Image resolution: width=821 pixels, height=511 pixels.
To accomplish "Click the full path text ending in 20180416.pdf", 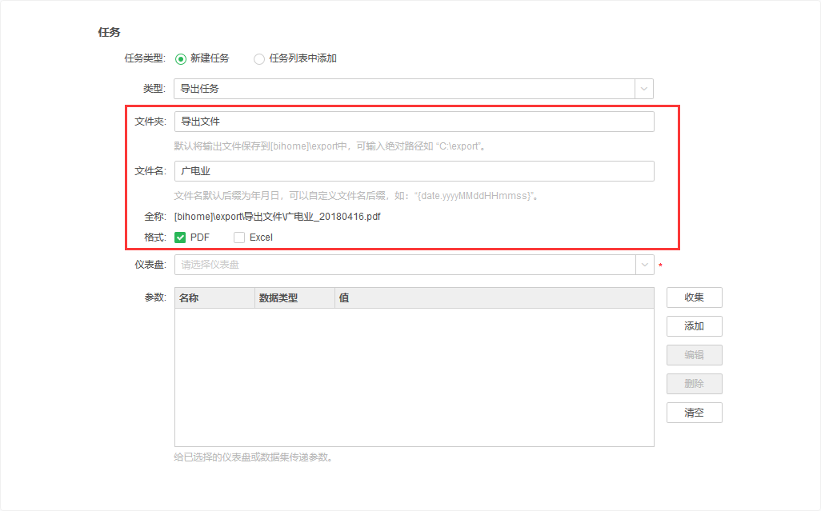I will [x=278, y=217].
